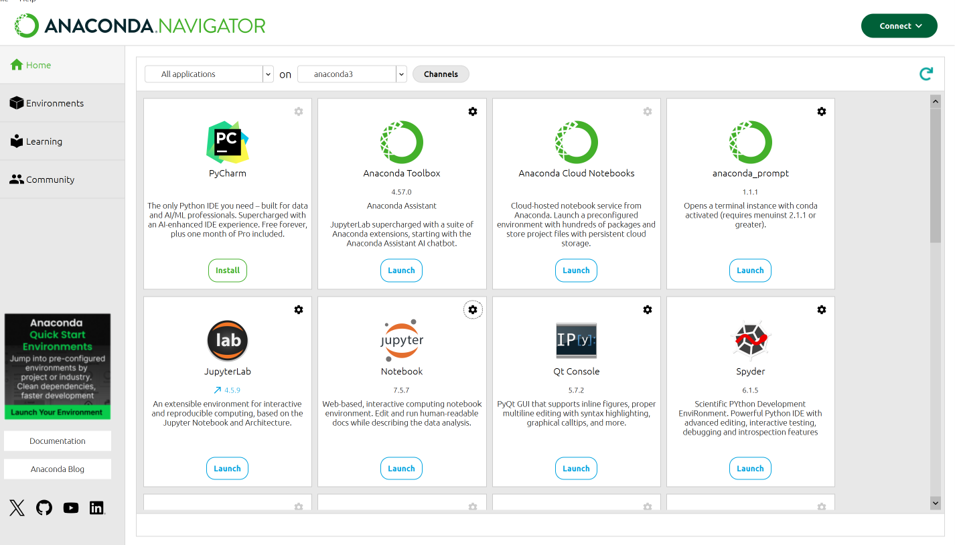This screenshot has width=955, height=545.
Task: Click the application list vertical scrollbar thumb
Action: tap(936, 174)
